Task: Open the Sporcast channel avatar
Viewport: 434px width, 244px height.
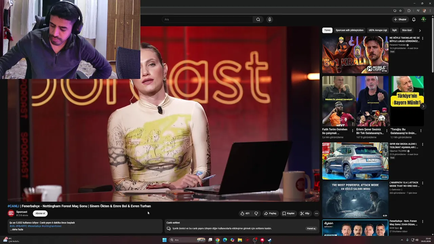Action: (11, 213)
